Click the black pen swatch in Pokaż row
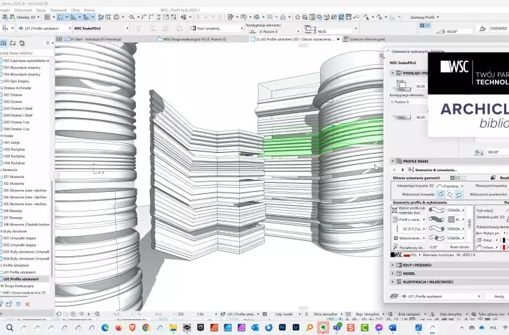509x335 pixels. [x=503, y=240]
